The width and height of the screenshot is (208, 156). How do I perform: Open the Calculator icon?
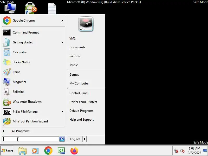[7, 52]
